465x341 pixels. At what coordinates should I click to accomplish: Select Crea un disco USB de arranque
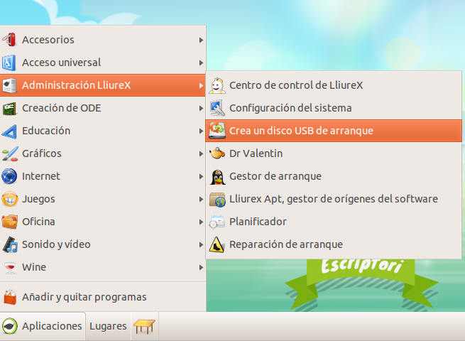(x=301, y=131)
